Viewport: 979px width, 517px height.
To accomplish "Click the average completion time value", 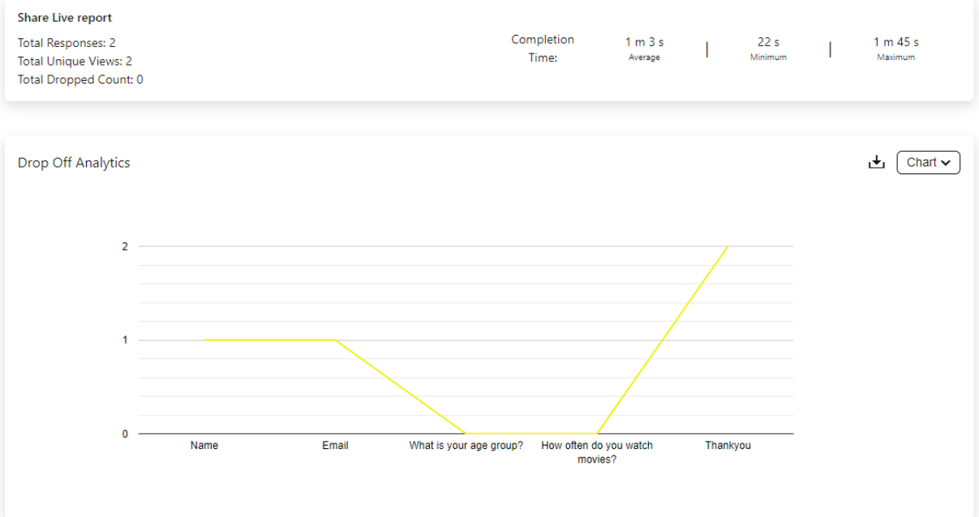I will [644, 42].
